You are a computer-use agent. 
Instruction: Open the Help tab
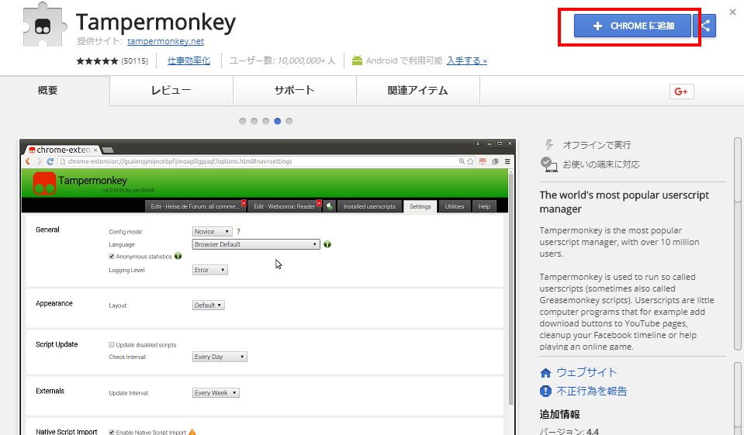point(484,206)
